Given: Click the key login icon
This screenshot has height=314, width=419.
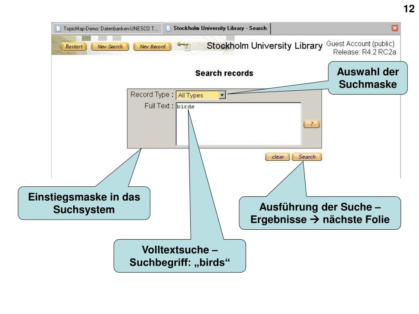Looking at the screenshot, I should tap(183, 46).
